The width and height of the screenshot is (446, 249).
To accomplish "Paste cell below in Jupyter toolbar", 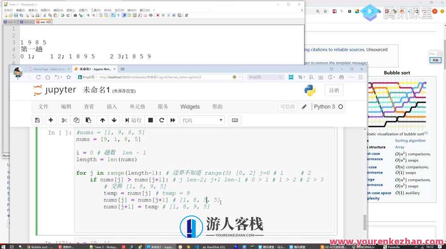I will tap(88, 120).
